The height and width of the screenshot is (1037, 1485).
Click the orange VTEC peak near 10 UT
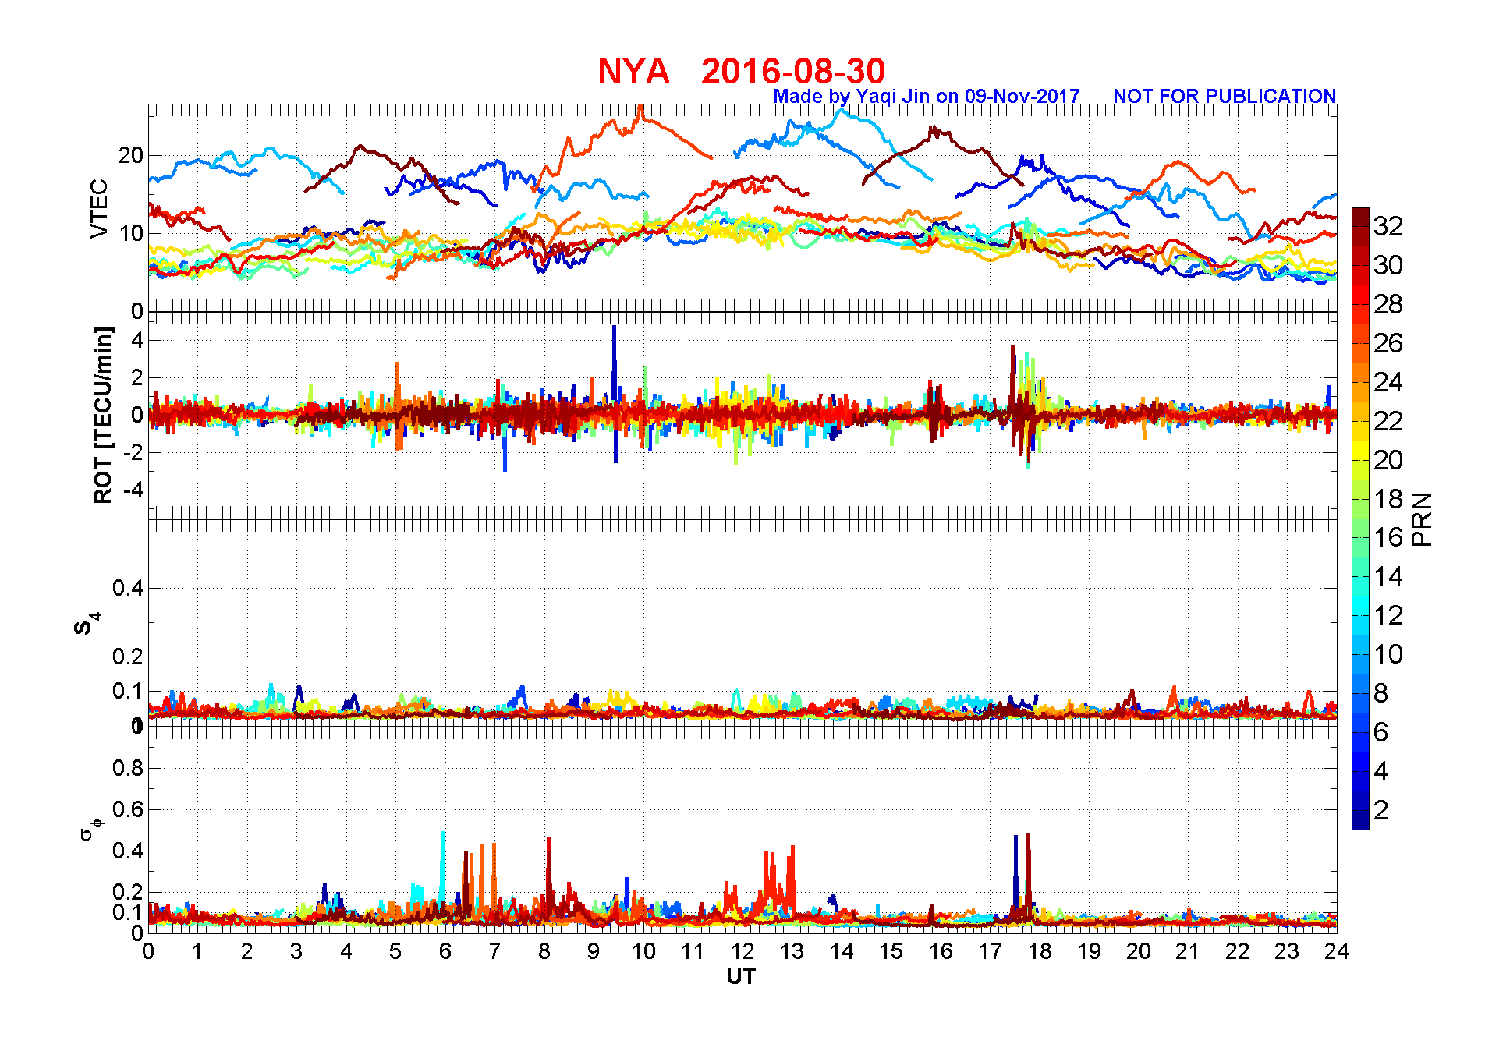[641, 111]
